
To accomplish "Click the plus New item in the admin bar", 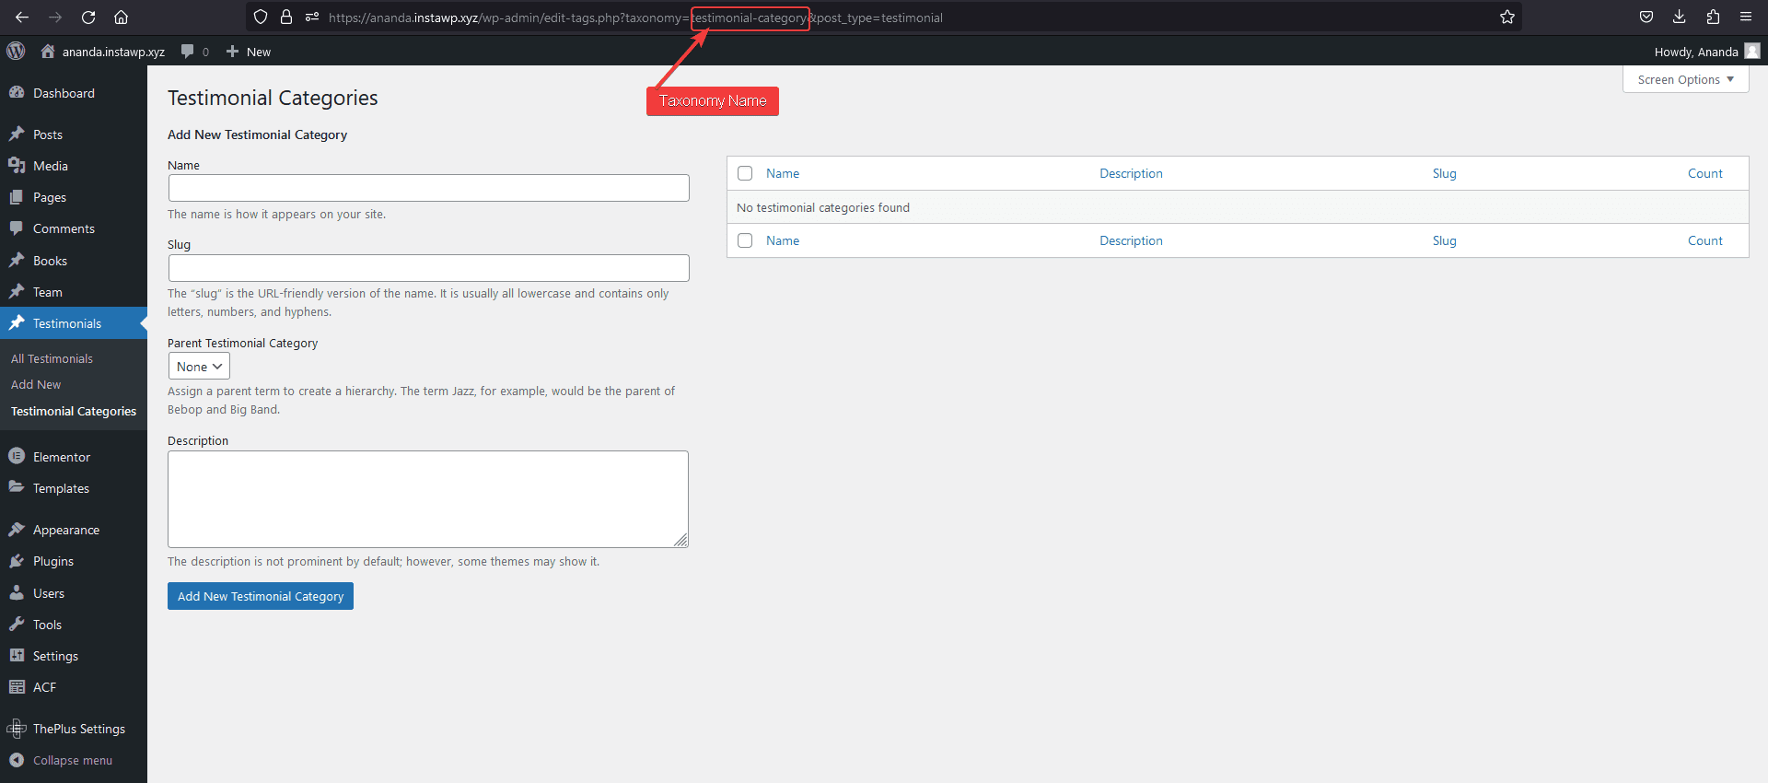I will [x=249, y=52].
